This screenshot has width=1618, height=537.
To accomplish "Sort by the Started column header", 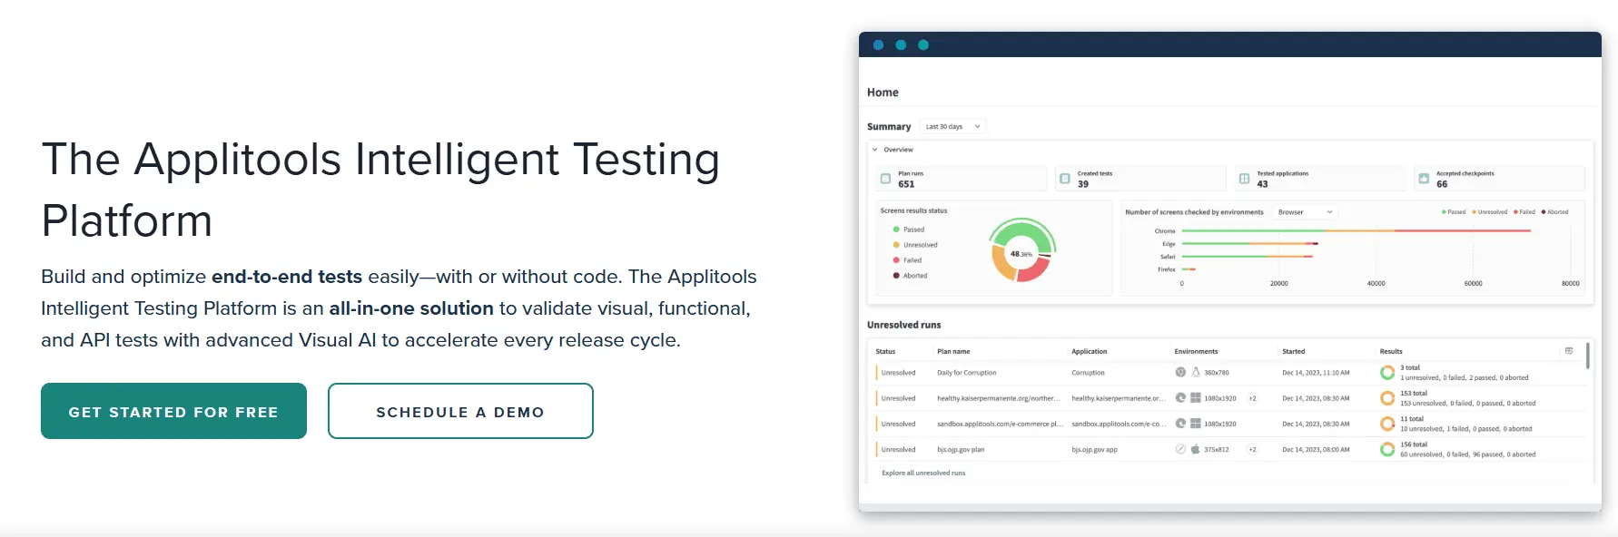I will (1293, 351).
